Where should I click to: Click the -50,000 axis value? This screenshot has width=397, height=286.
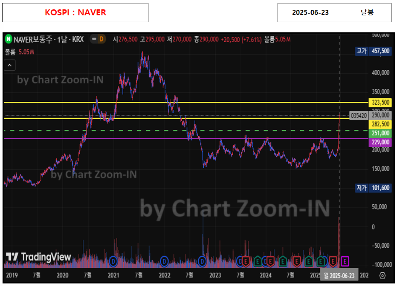(380, 246)
